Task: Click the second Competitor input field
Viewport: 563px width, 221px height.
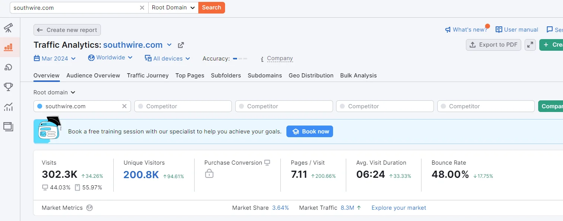Action: click(284, 106)
